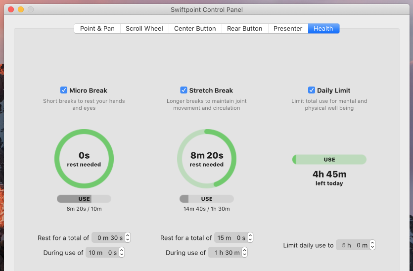
Task: Click the Daily Limit green USE bar
Action: tap(329, 159)
